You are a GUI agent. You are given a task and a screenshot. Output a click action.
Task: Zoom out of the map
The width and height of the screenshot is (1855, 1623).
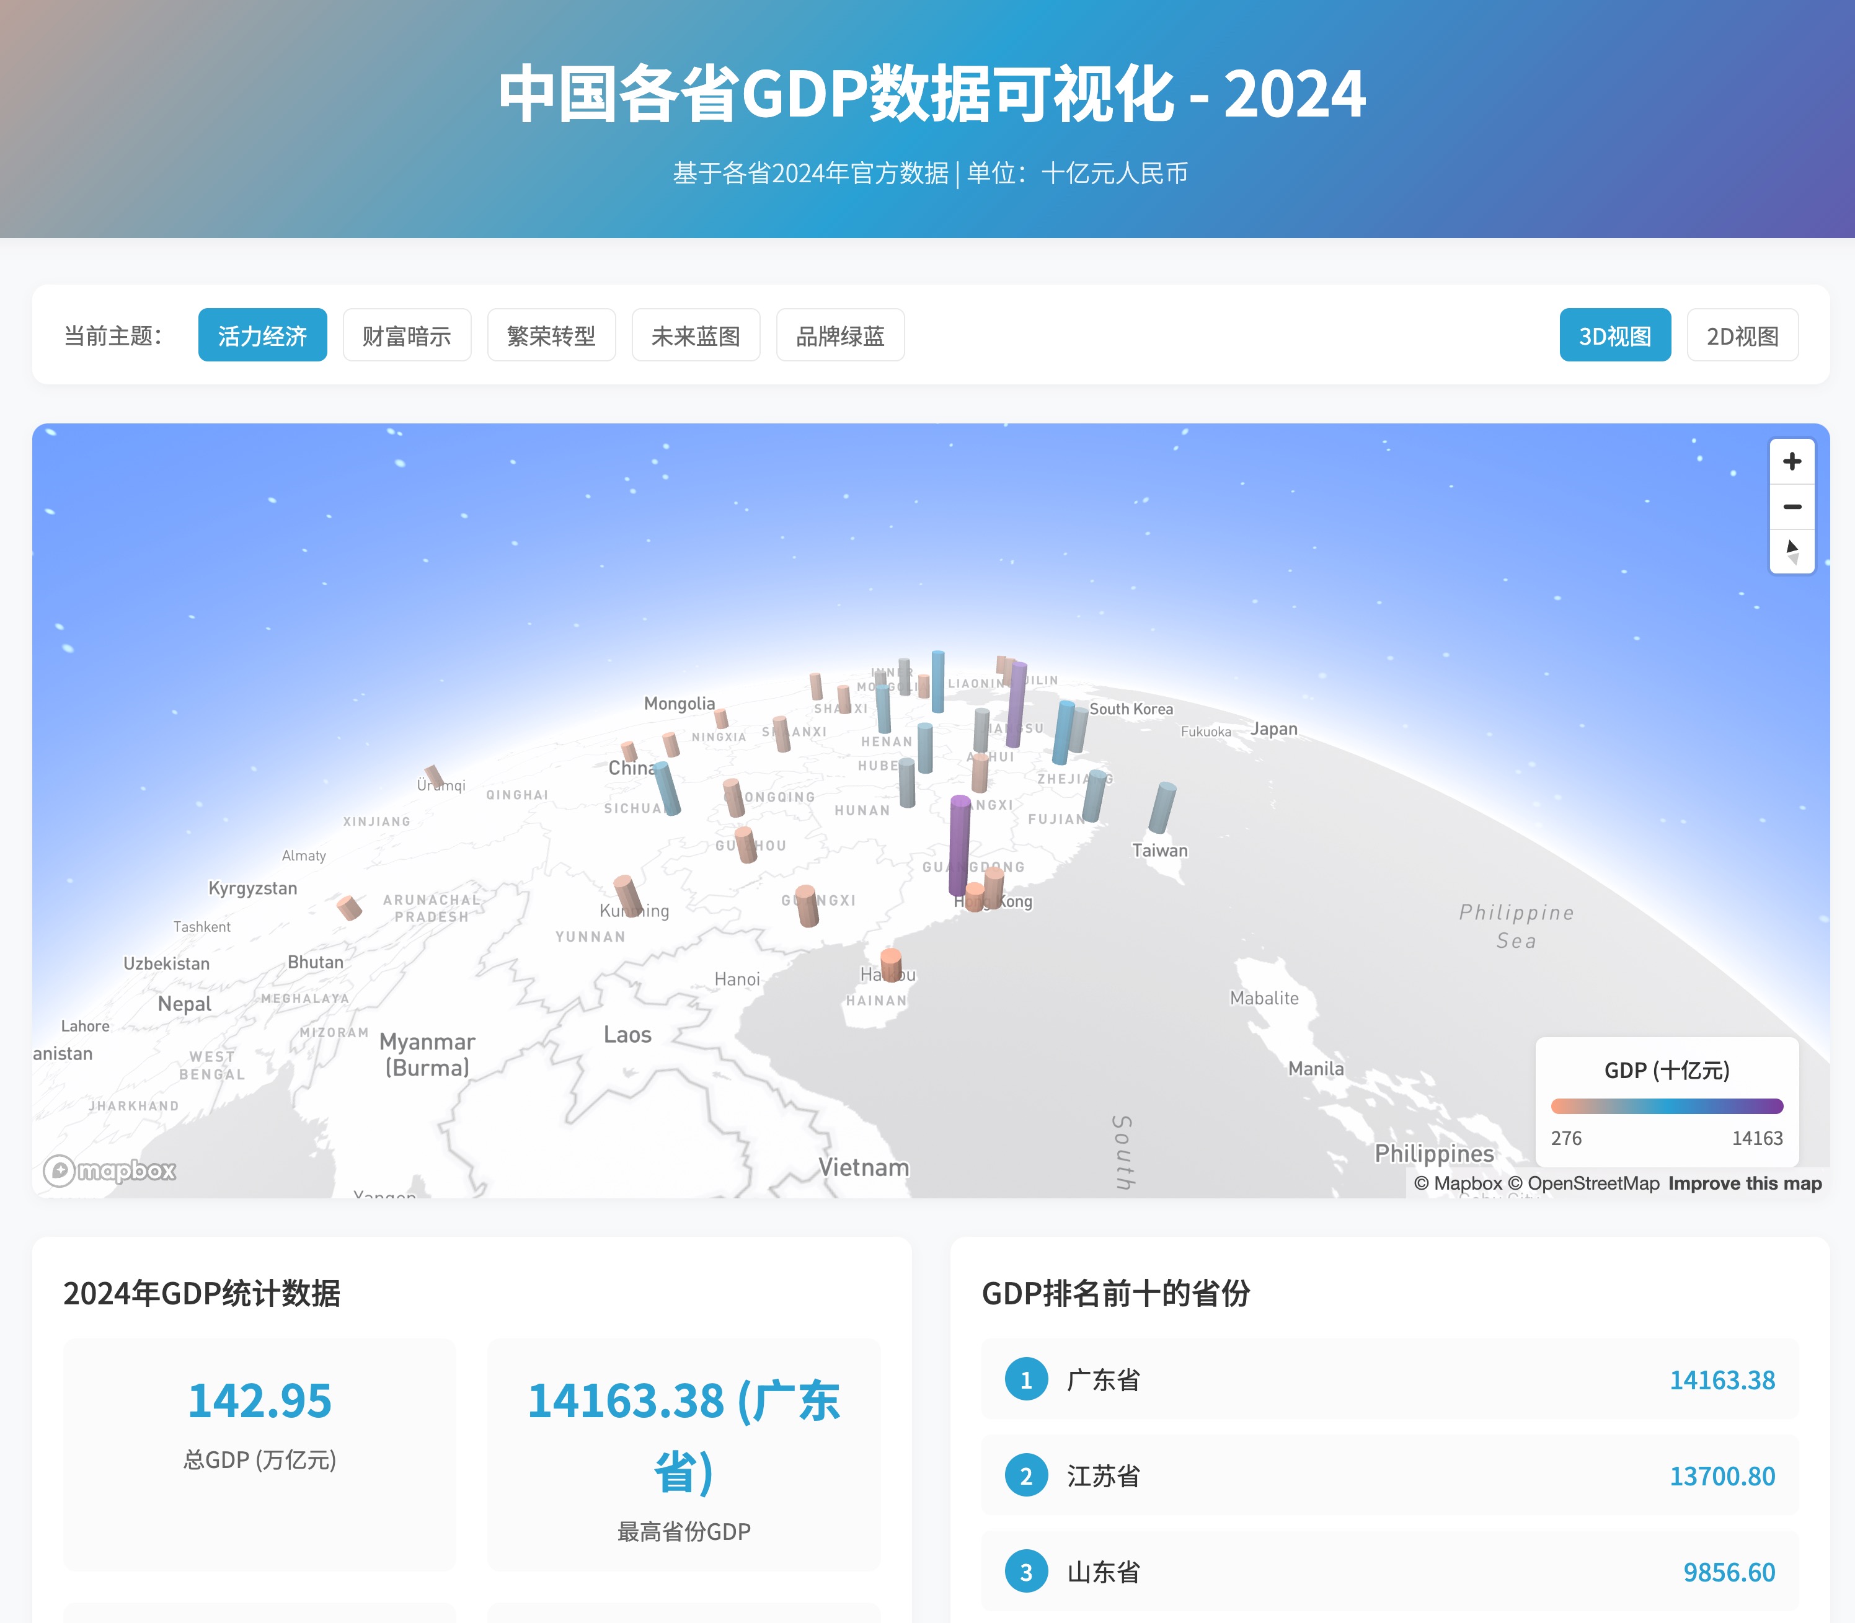click(1792, 506)
